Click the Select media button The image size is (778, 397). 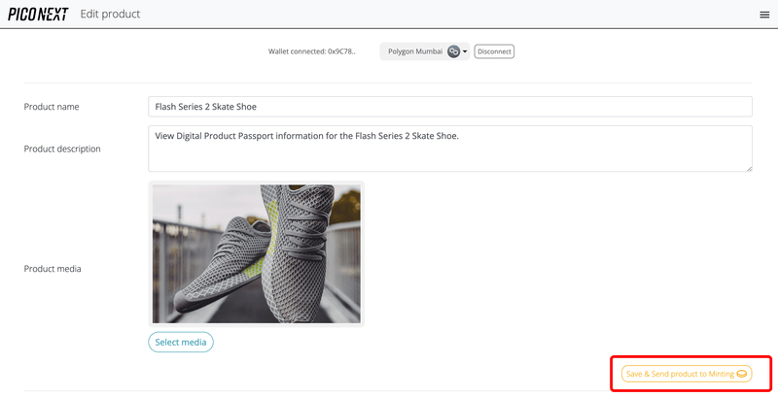[x=180, y=342]
